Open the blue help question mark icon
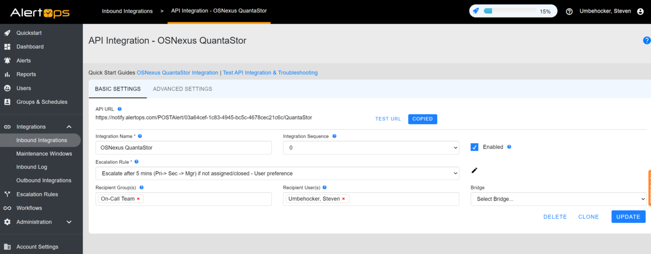651x254 pixels. click(647, 40)
